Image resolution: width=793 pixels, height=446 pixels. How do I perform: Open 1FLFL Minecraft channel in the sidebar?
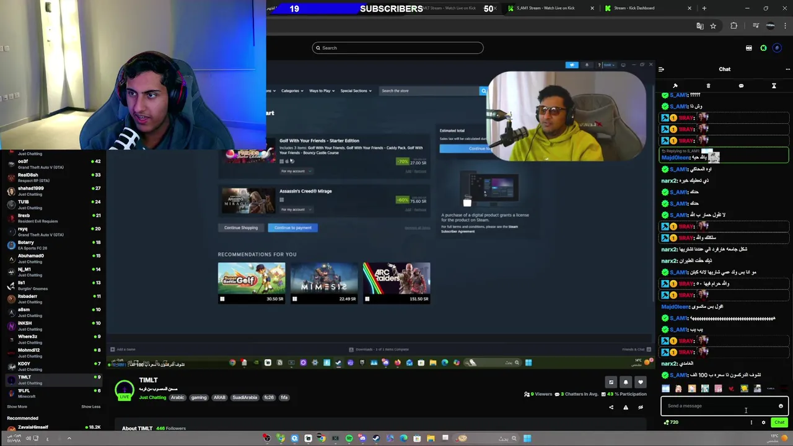click(x=53, y=393)
